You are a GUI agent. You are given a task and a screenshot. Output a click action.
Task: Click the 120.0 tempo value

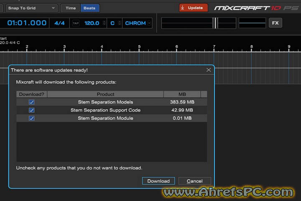(x=92, y=23)
